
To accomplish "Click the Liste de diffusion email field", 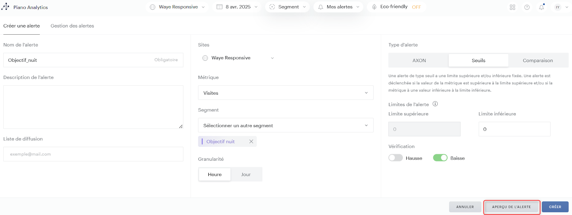I will click(x=93, y=154).
